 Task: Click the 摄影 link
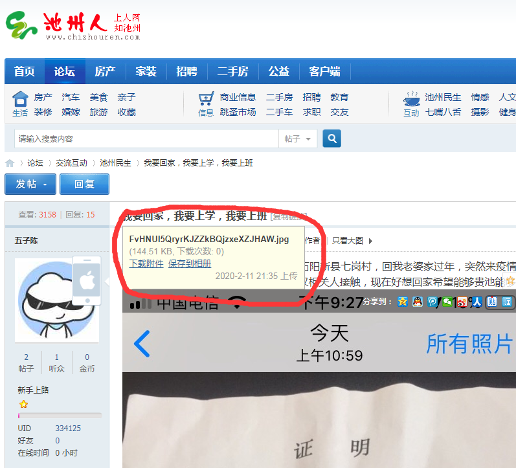pyautogui.click(x=480, y=112)
